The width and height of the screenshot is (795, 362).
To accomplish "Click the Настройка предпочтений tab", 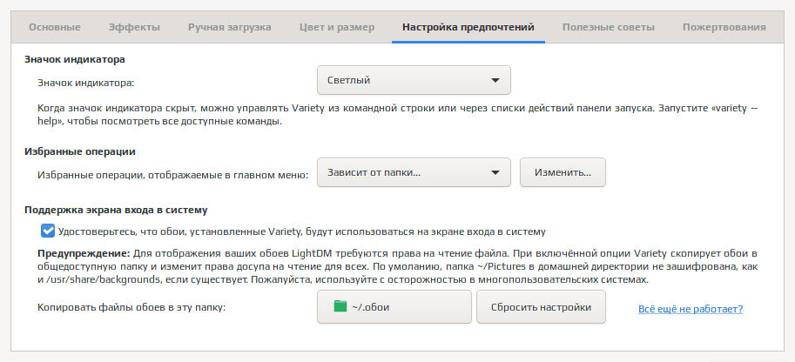I will [x=468, y=27].
